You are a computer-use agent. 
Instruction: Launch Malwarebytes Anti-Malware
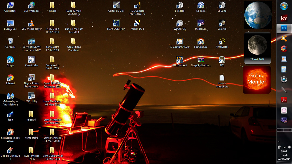pyautogui.click(x=10, y=99)
